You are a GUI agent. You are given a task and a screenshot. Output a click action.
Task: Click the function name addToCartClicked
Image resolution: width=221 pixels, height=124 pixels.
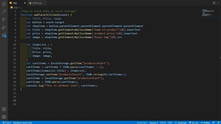pos(46,15)
